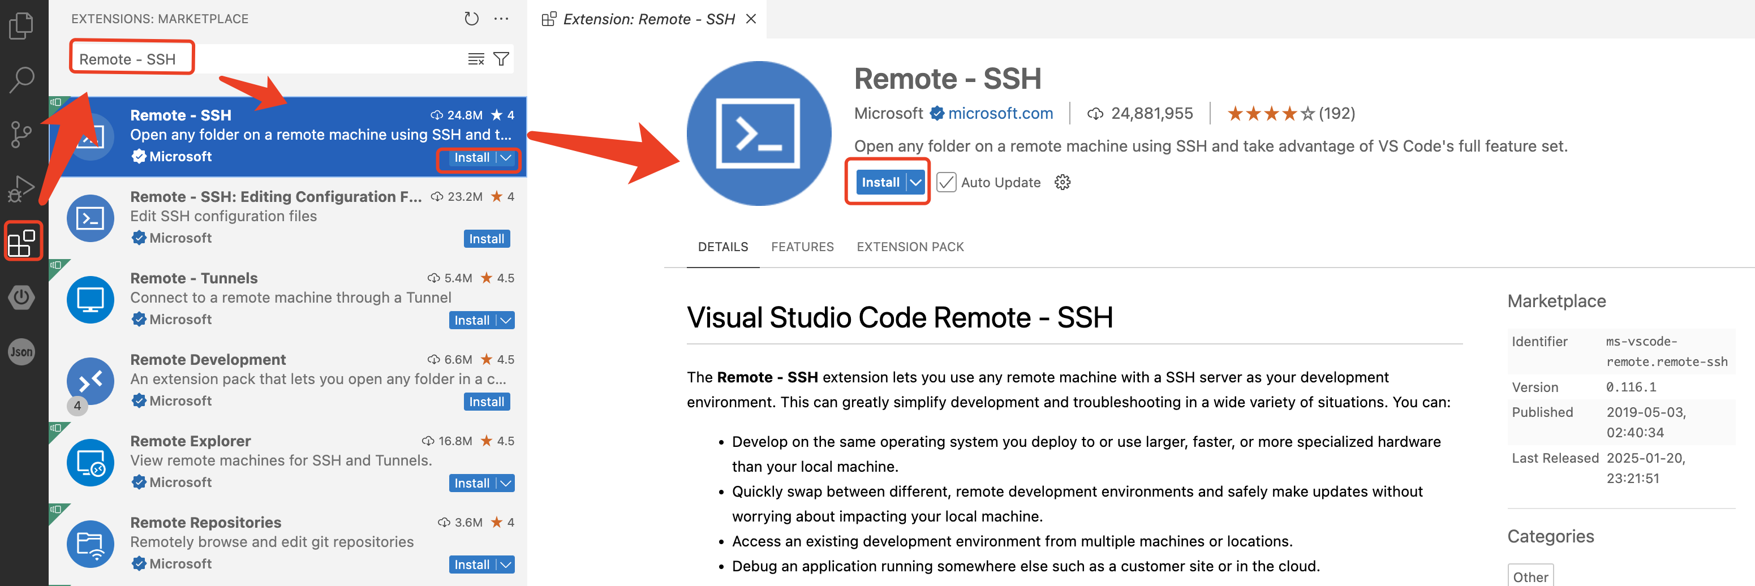
Task: Toggle the Auto Update checkbox
Action: coord(945,182)
